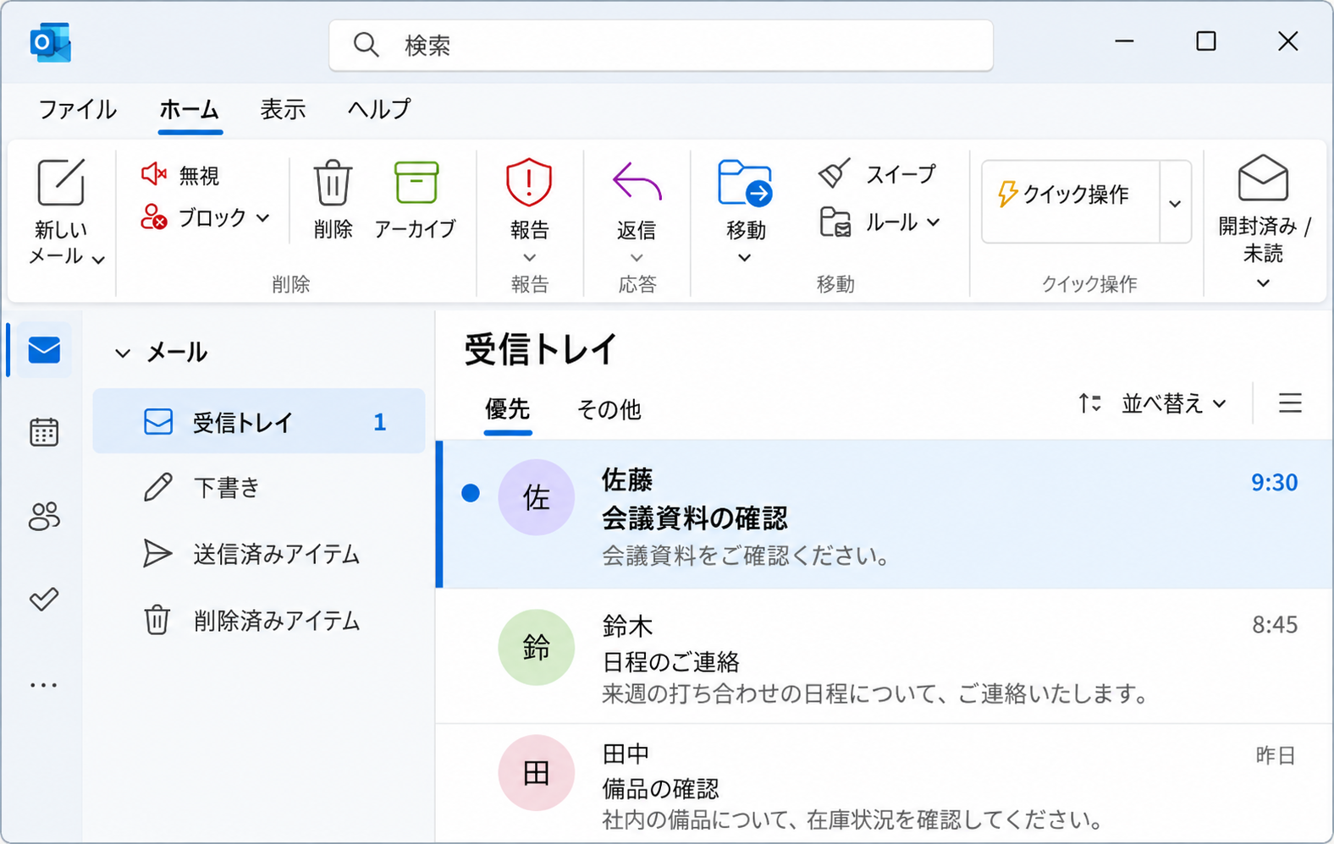This screenshot has width=1334, height=844.
Task: Click the 報告 shield icon
Action: (x=529, y=182)
